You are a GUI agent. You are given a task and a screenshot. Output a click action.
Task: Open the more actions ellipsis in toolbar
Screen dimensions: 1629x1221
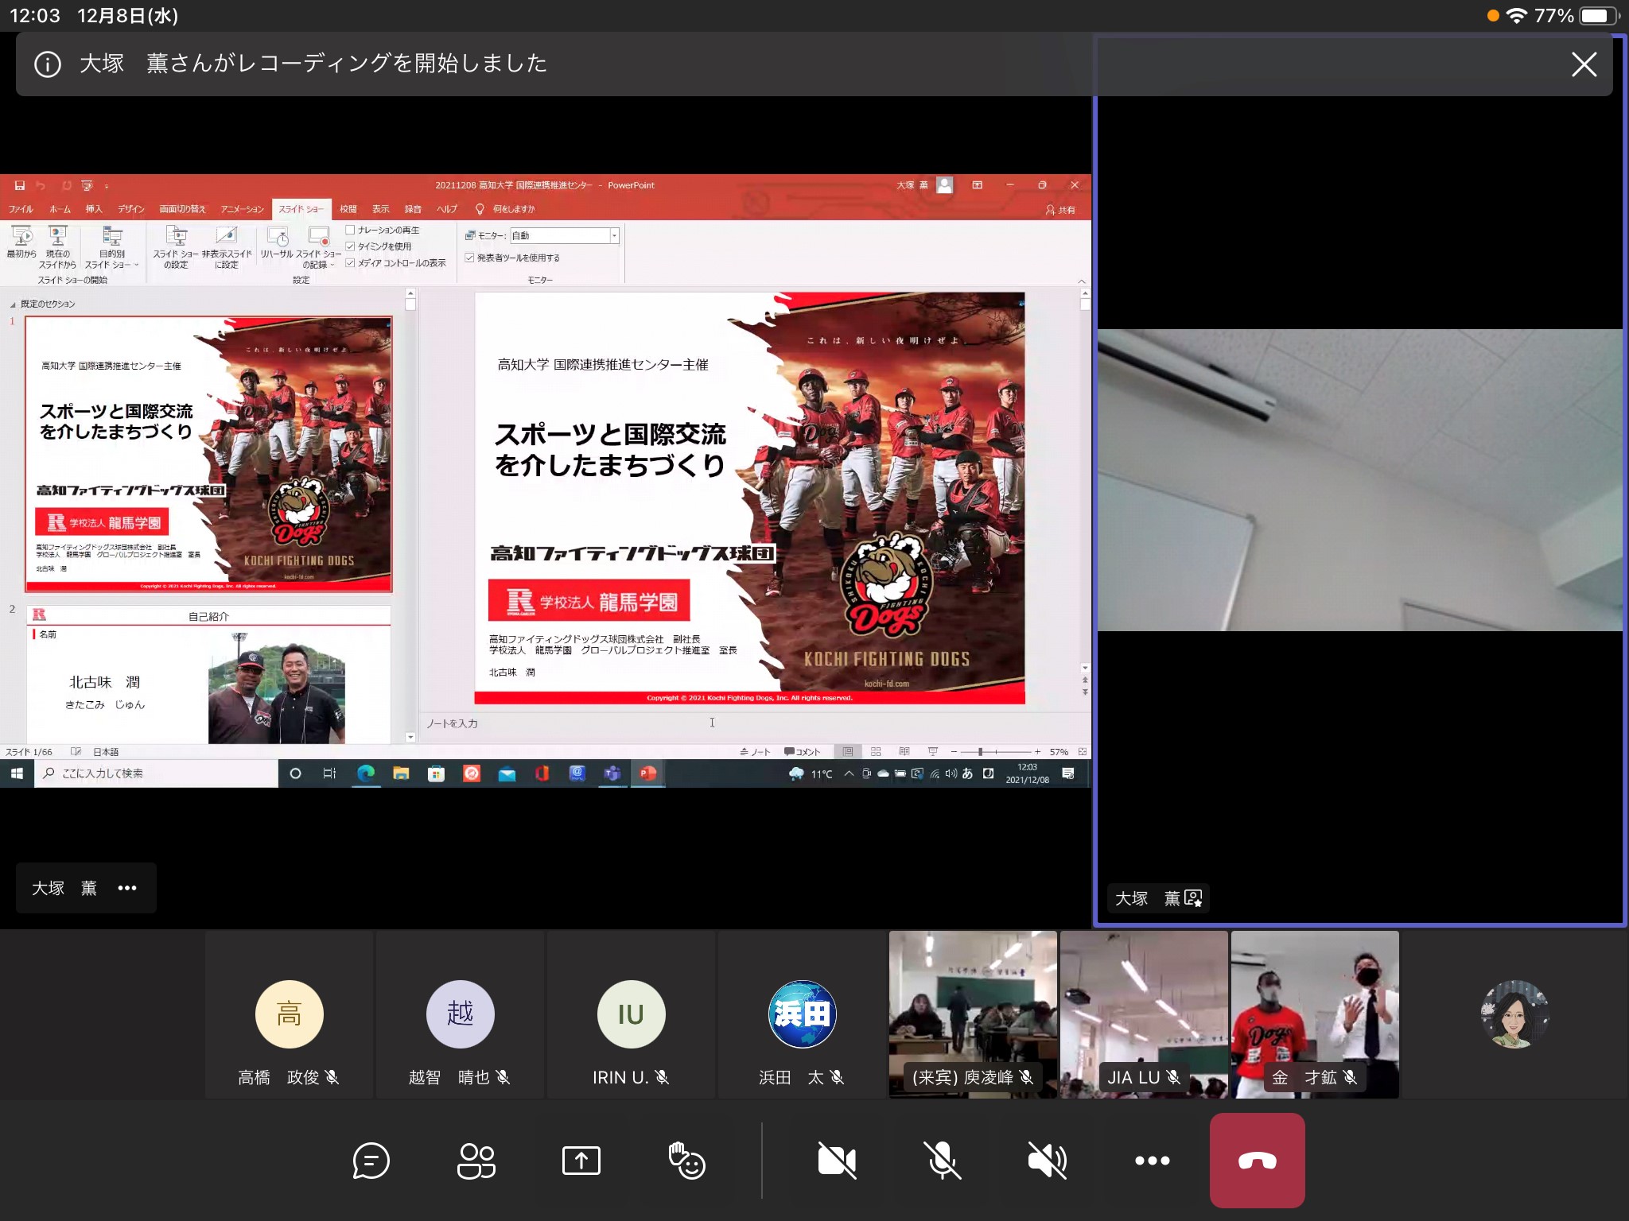1152,1161
